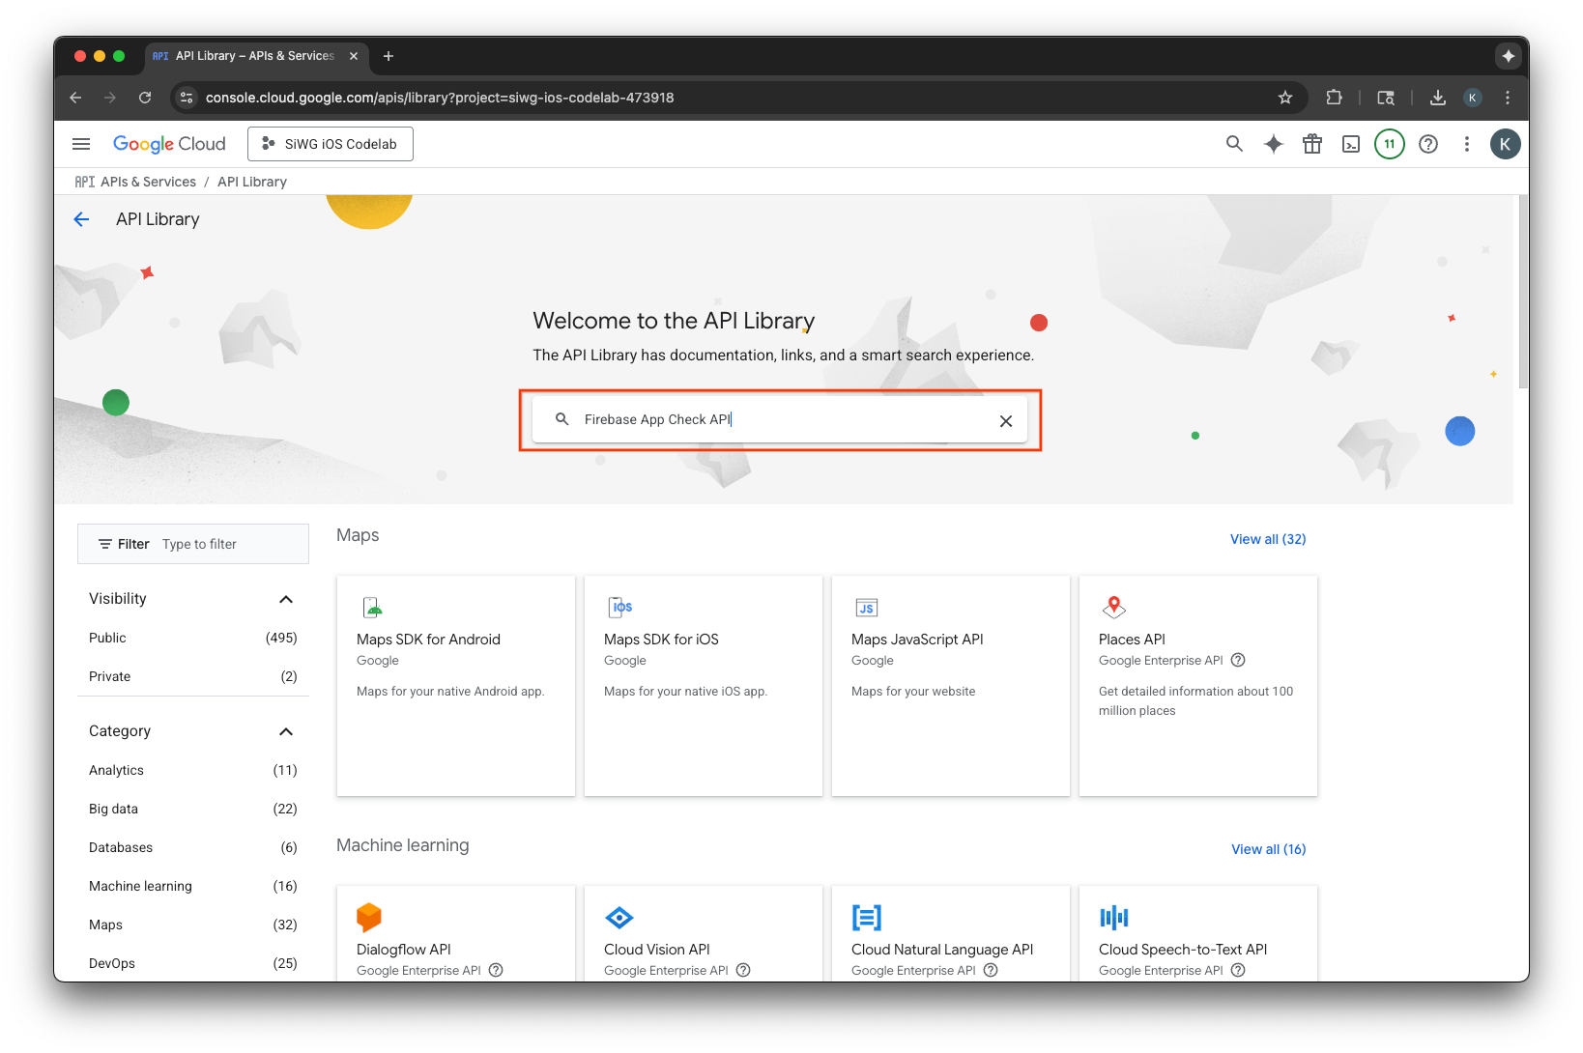
Task: Open the SiWG iOS Codelab project selector
Action: tap(330, 143)
